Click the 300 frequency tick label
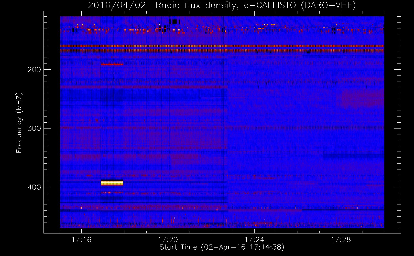 (x=34, y=128)
